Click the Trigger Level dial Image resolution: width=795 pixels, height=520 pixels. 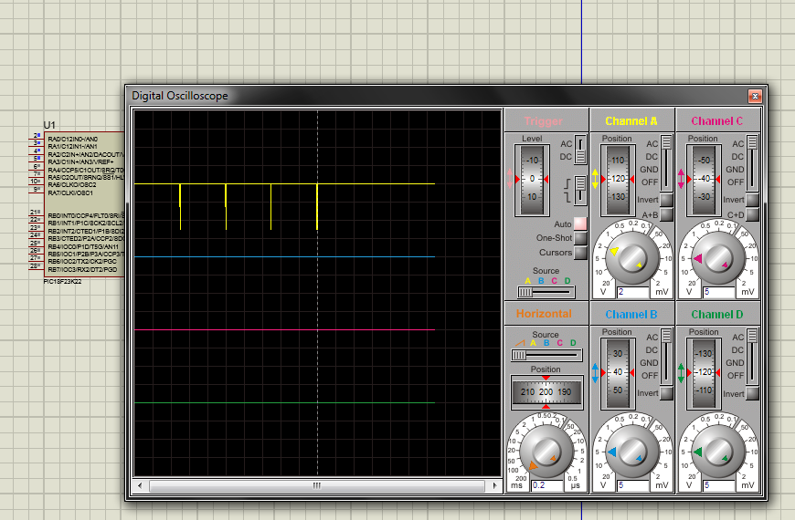[x=532, y=181]
